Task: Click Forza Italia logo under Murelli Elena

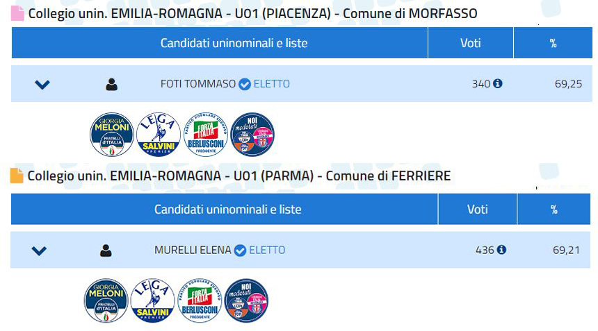Action: pos(200,300)
